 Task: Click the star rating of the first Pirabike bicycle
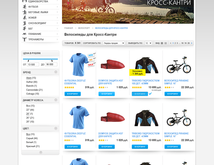pos(169,87)
